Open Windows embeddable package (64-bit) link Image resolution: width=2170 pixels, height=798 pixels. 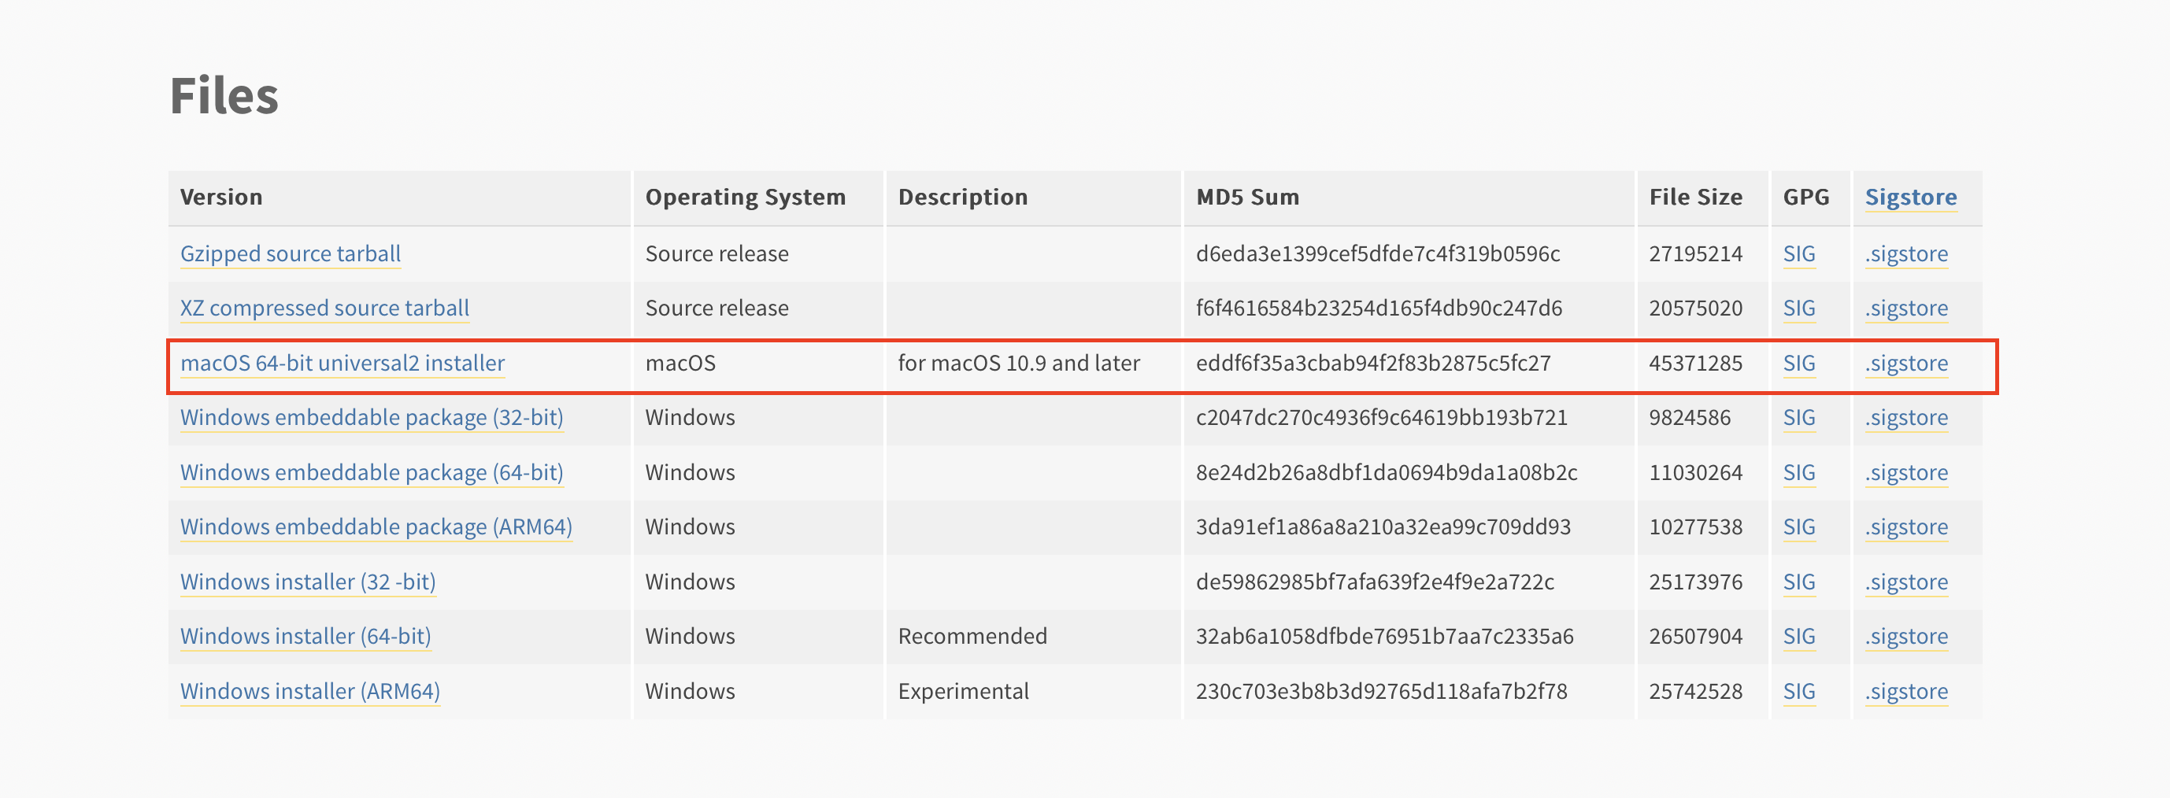pyautogui.click(x=372, y=473)
